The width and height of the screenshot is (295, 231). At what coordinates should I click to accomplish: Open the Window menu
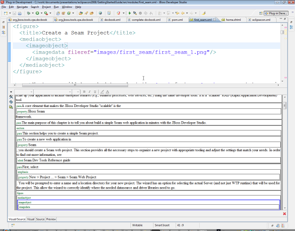pyautogui.click(x=67, y=7)
